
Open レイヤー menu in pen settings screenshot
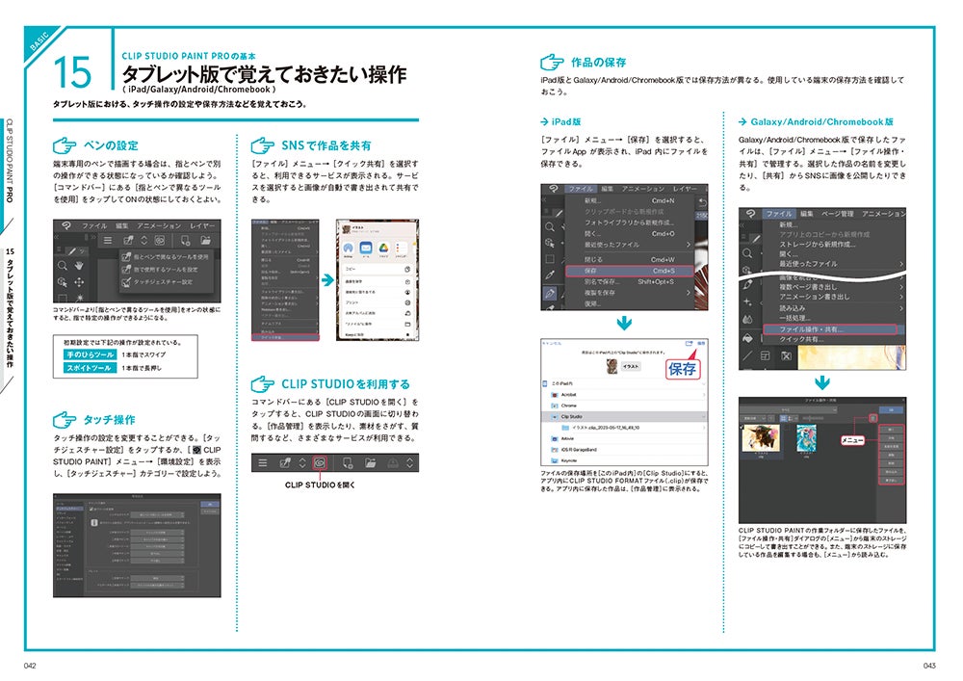[202, 226]
